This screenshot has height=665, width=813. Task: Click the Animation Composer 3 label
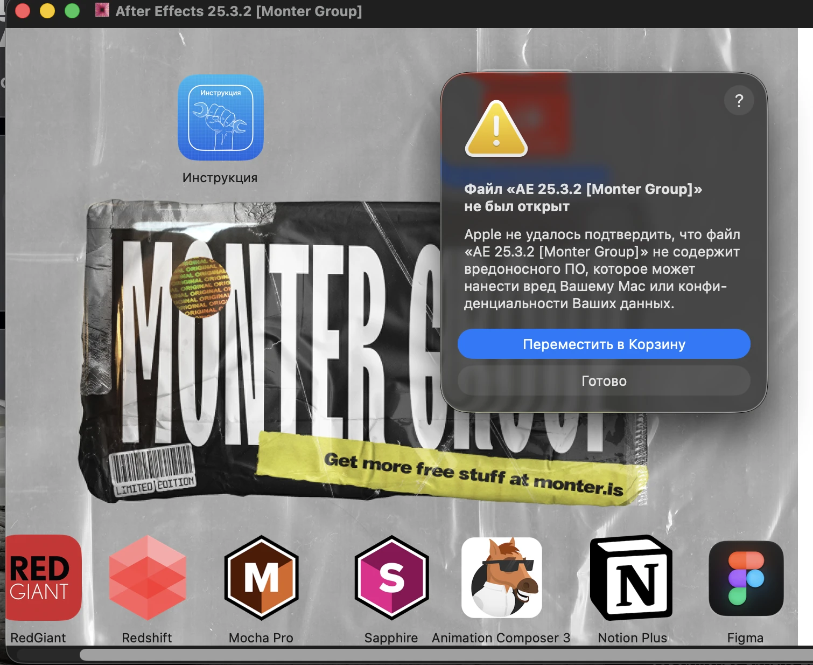[x=501, y=638]
